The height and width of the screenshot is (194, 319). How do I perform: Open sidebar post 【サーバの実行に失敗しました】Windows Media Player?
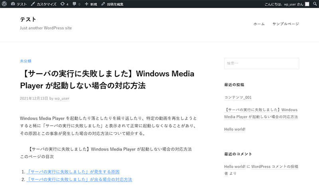point(261,113)
